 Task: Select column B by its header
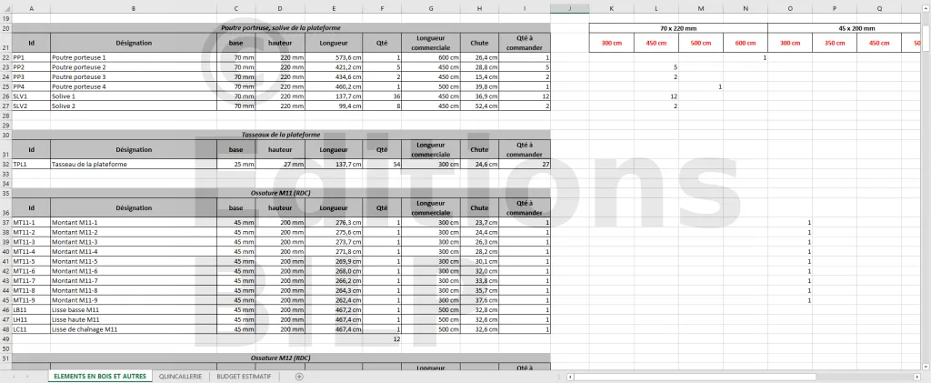[x=134, y=8]
